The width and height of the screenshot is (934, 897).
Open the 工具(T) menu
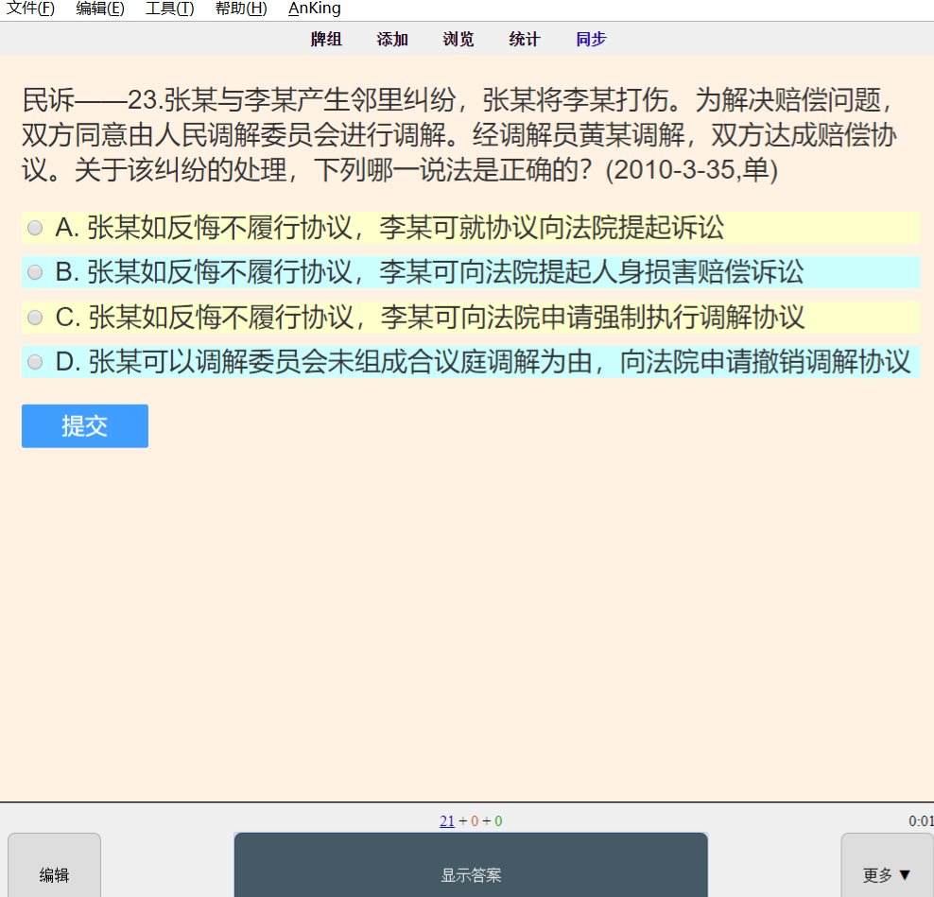tap(170, 9)
